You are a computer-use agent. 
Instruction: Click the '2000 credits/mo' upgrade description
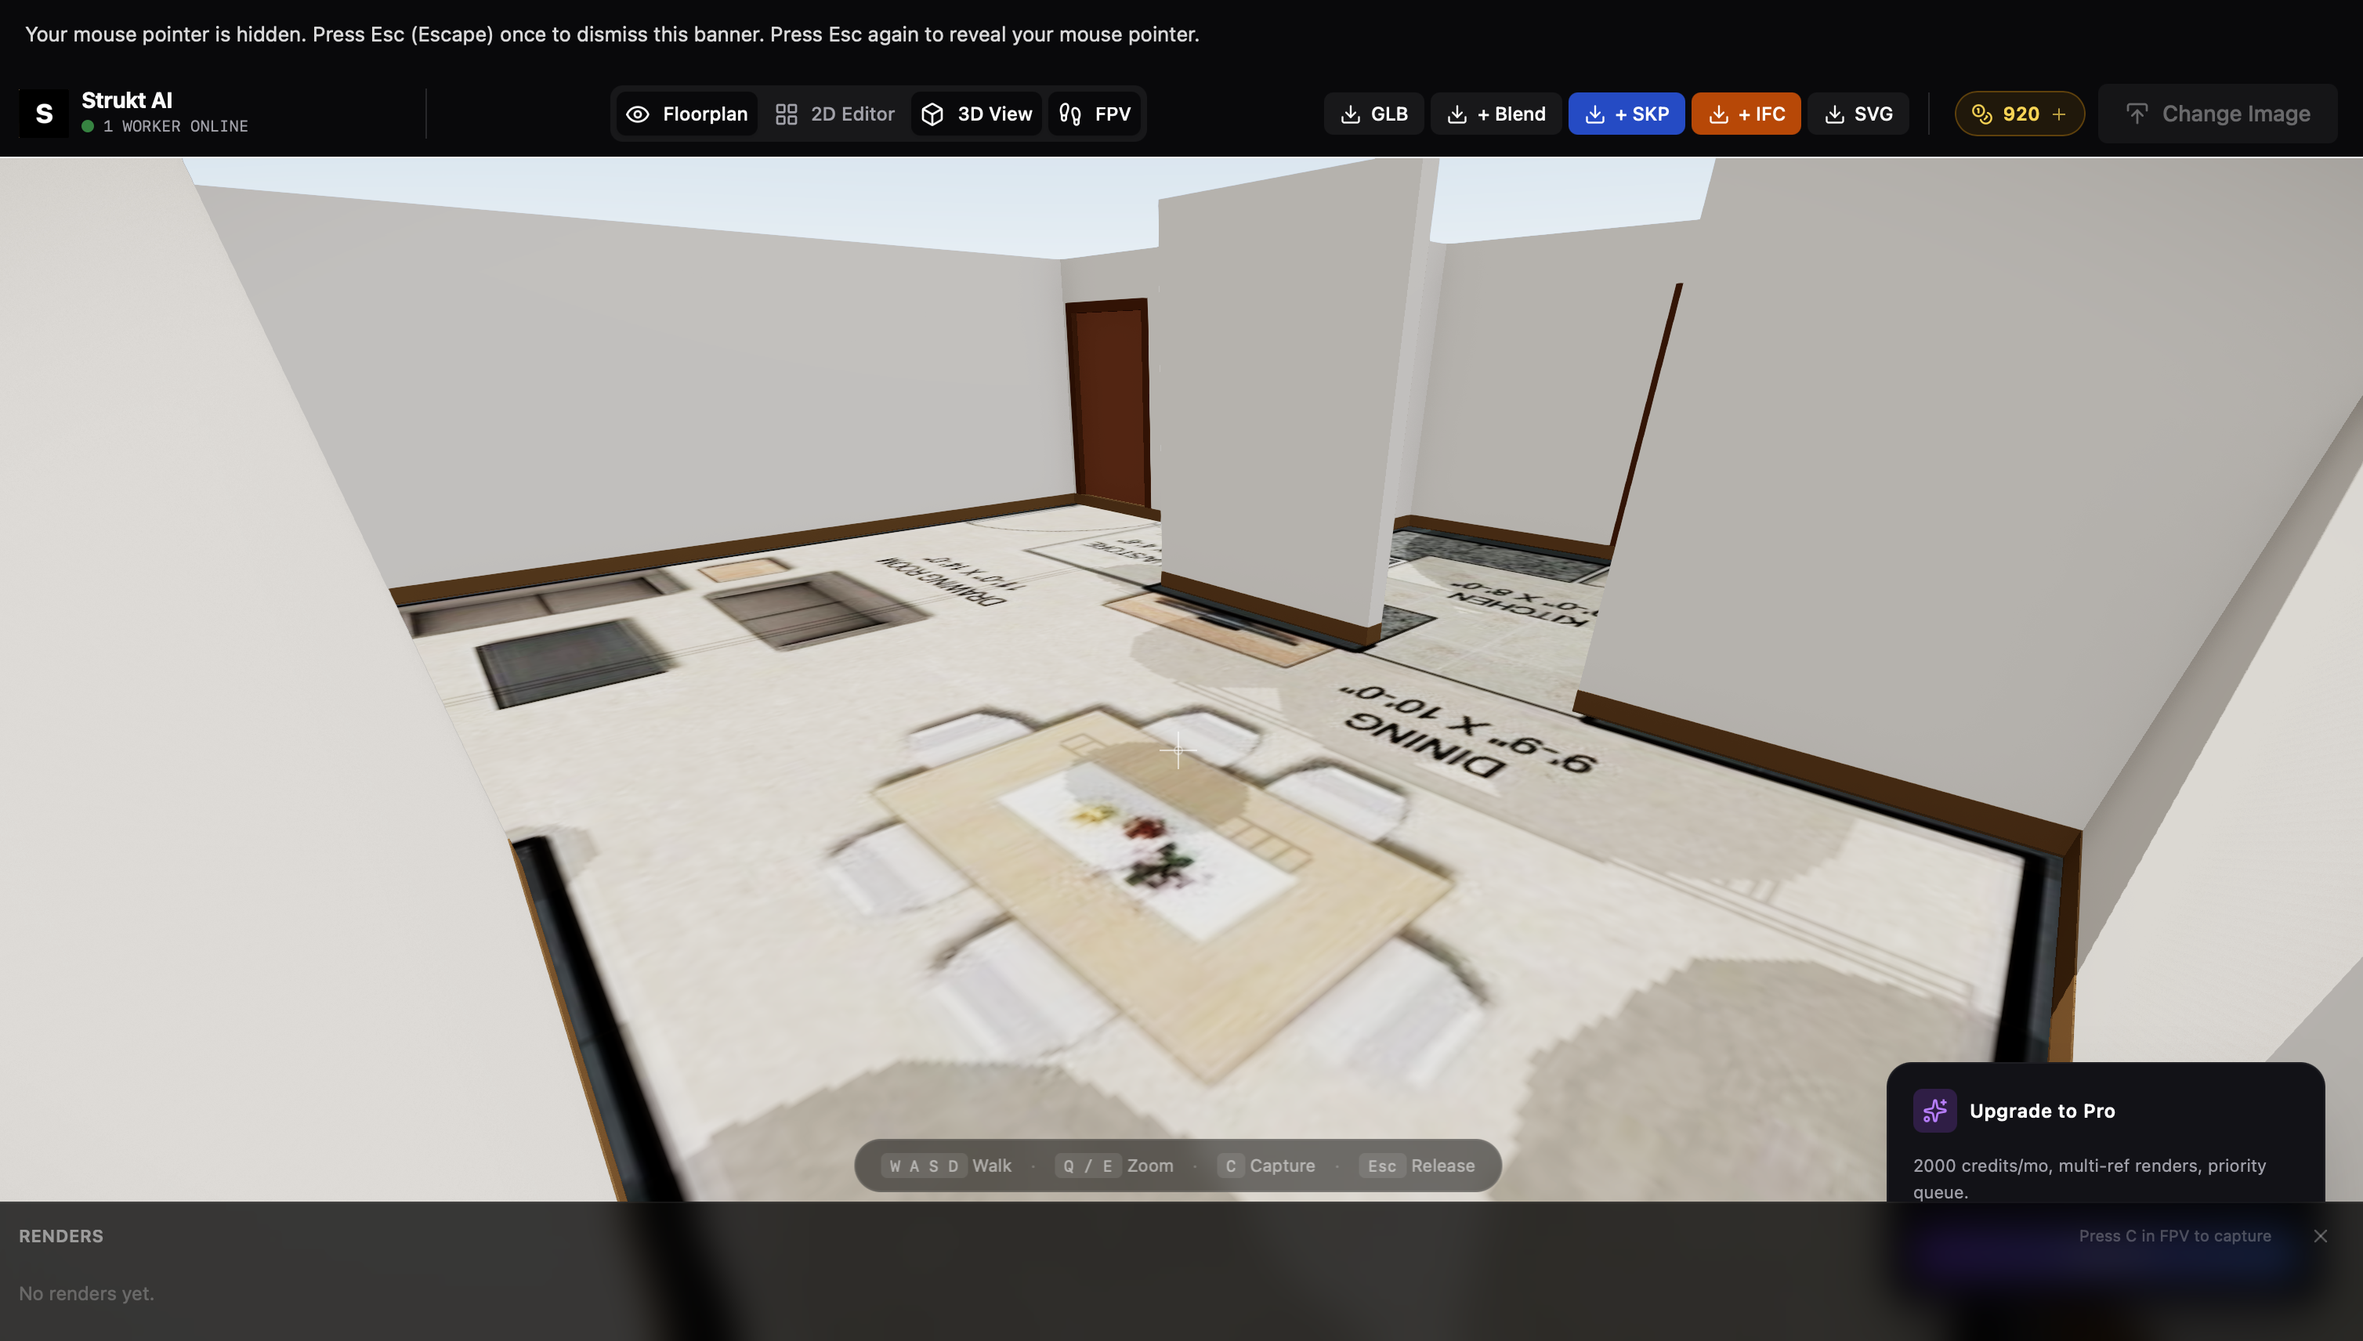click(x=2090, y=1178)
